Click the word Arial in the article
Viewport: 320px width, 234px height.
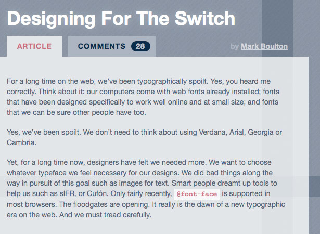point(237,132)
